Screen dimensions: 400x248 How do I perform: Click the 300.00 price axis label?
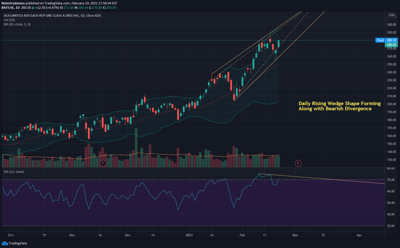(392, 25)
